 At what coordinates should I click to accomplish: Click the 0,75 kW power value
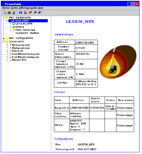pos(80,48)
